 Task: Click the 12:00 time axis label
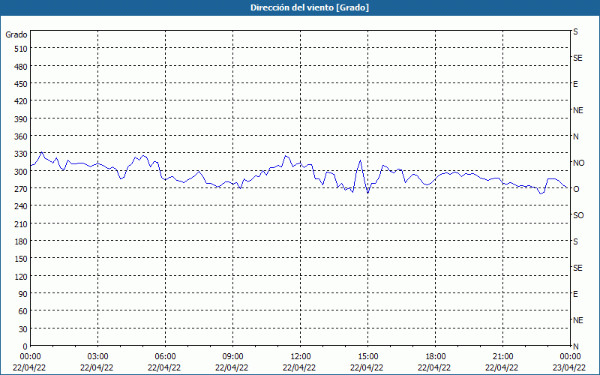click(301, 357)
